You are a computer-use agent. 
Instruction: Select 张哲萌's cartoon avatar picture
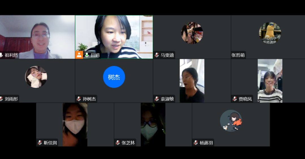(270, 33)
